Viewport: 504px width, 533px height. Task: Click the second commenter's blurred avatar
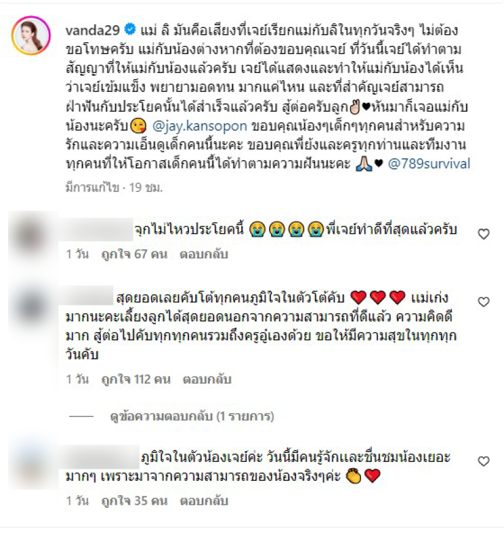click(x=33, y=307)
